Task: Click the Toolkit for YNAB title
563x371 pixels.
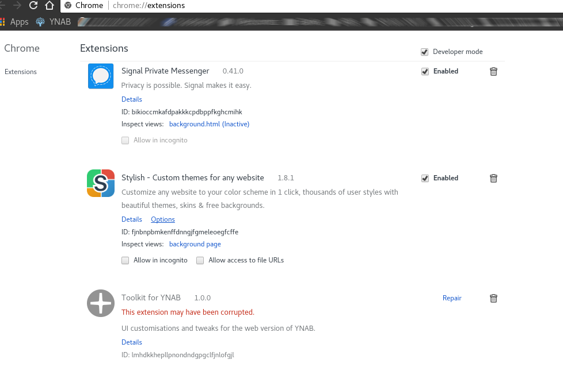Action: tap(151, 297)
